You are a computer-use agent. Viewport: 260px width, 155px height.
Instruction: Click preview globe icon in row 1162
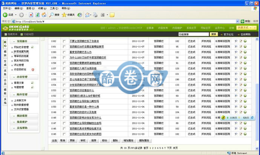pos(245,41)
